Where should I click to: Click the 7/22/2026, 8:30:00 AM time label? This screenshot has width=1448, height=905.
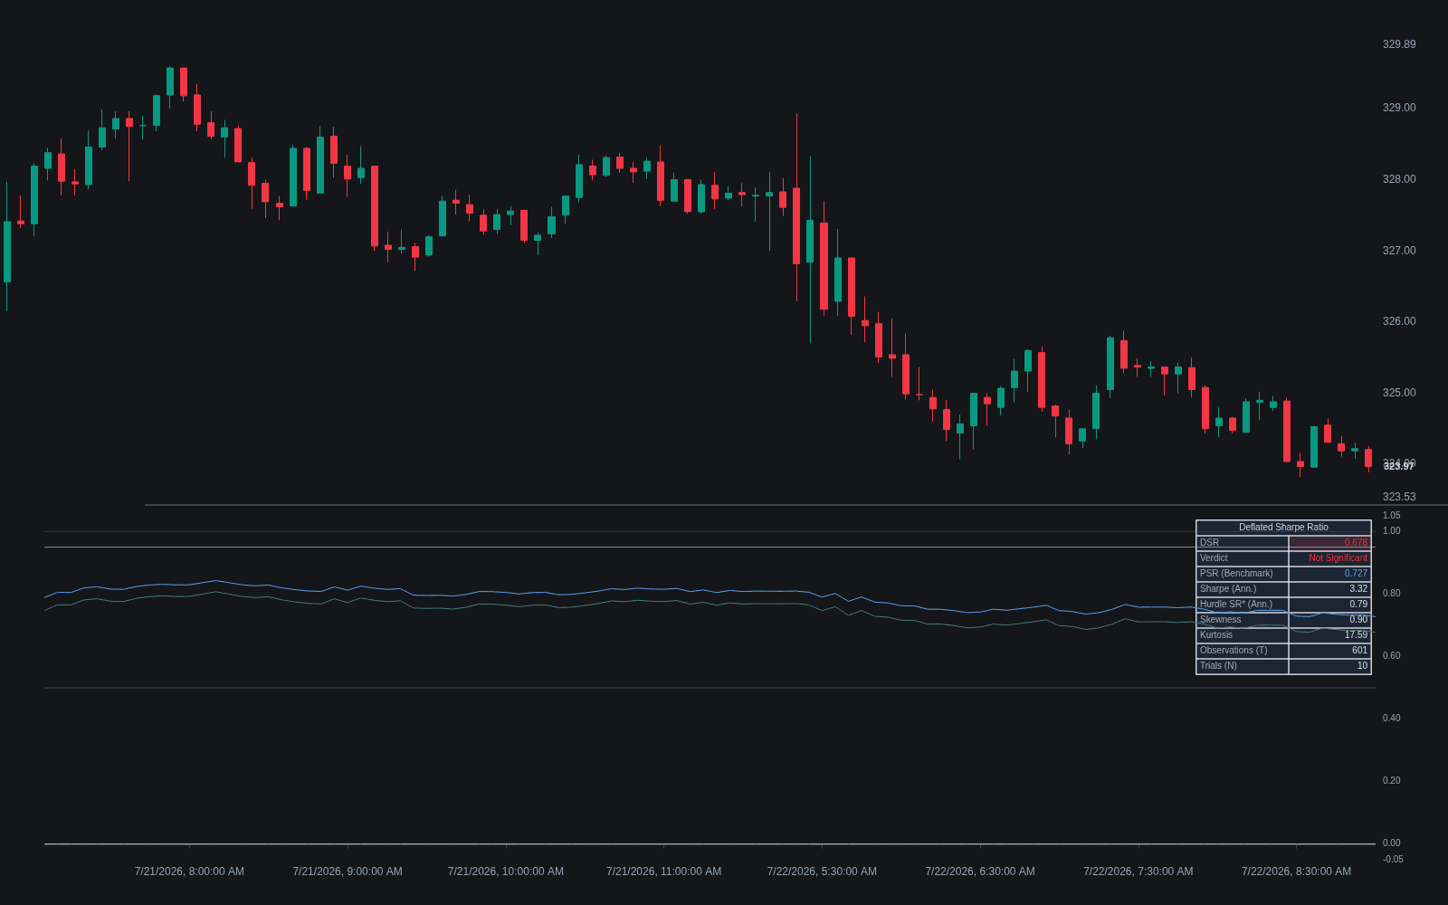(x=1296, y=872)
